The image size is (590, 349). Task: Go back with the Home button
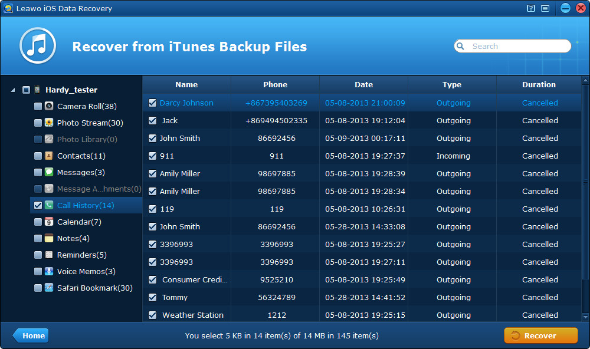(x=31, y=335)
